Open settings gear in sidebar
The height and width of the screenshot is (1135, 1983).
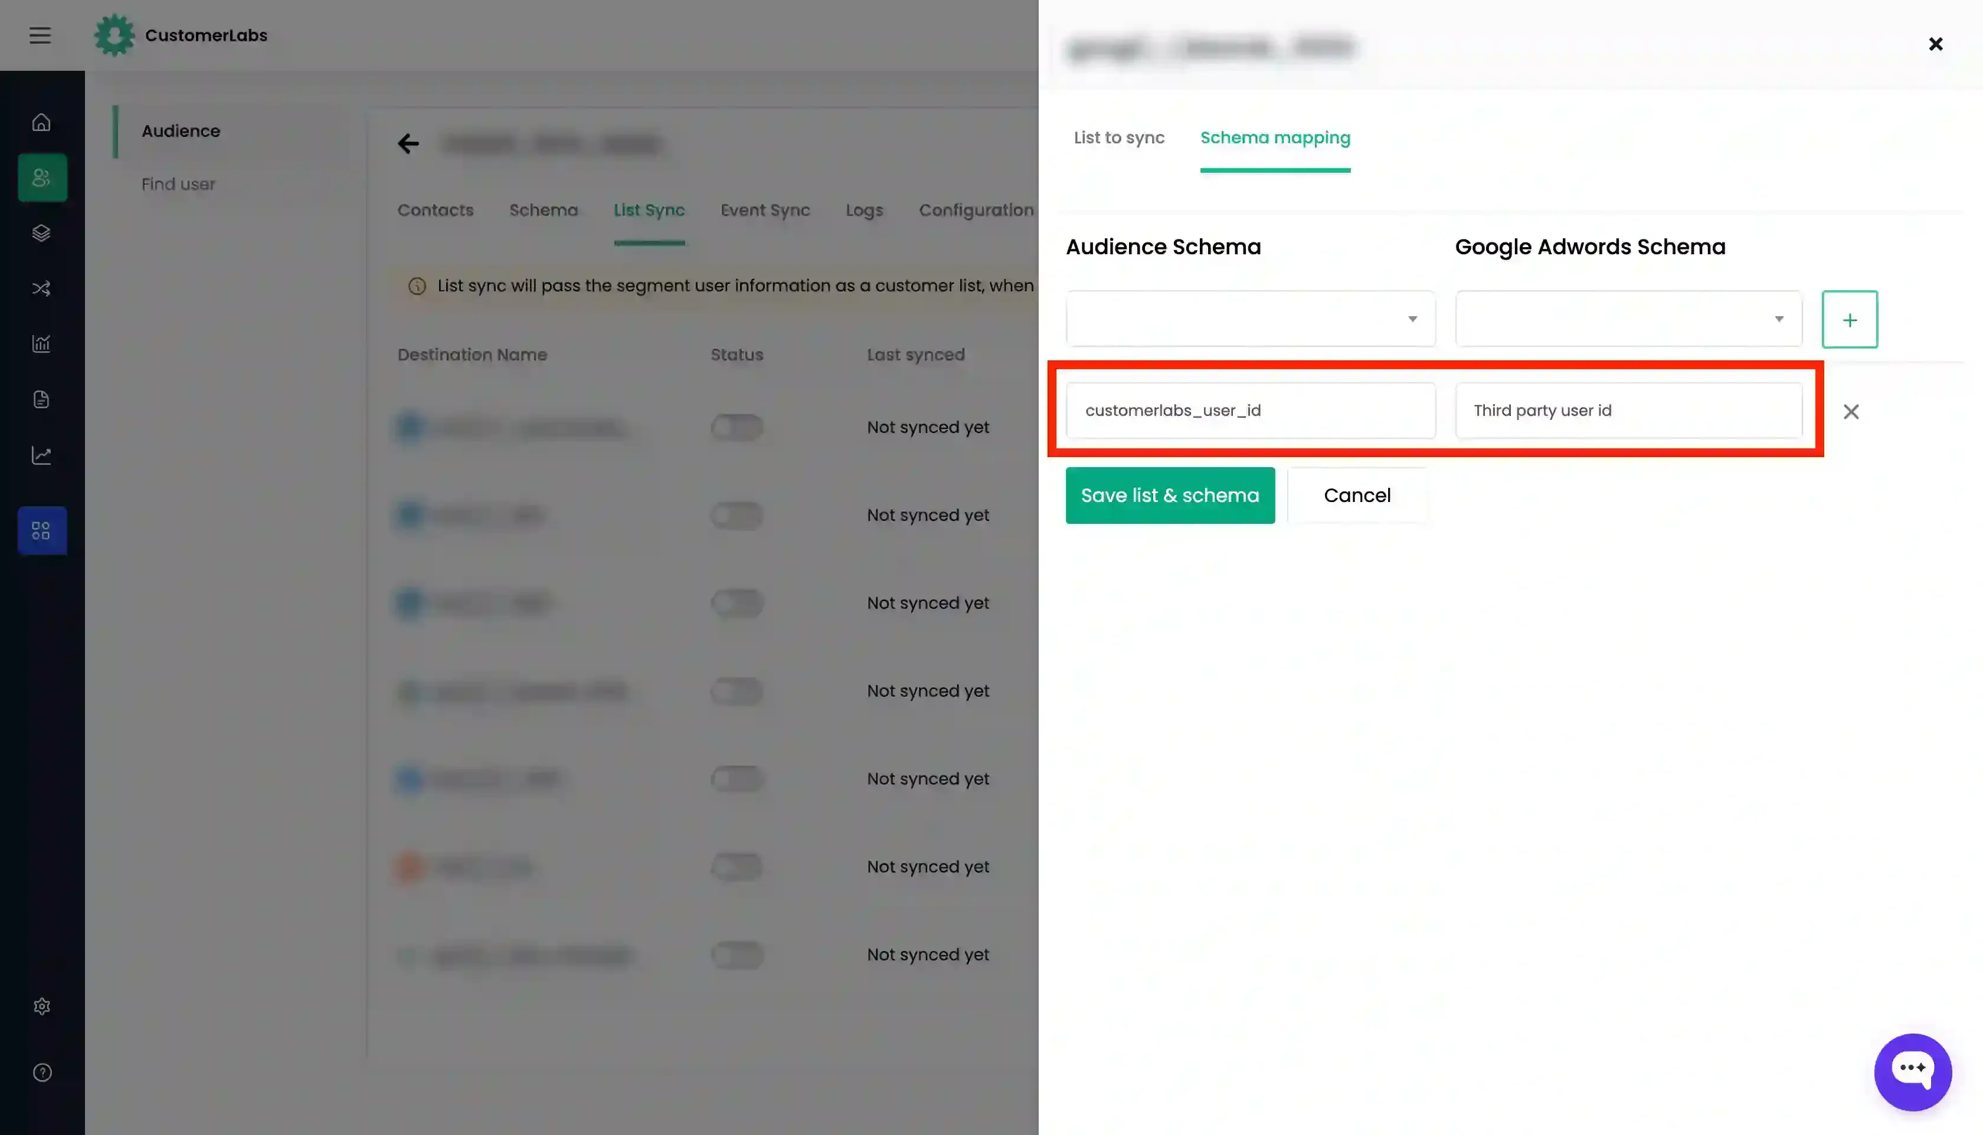click(x=42, y=1006)
